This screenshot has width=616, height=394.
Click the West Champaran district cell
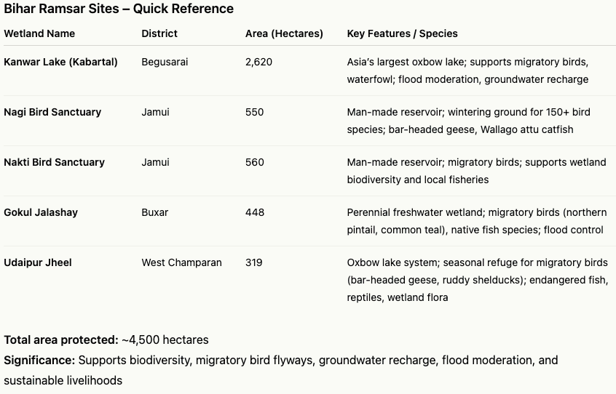click(x=181, y=262)
